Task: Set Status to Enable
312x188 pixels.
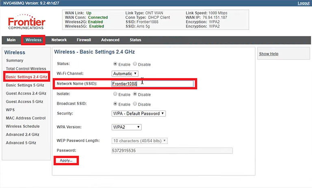Action: click(x=115, y=64)
